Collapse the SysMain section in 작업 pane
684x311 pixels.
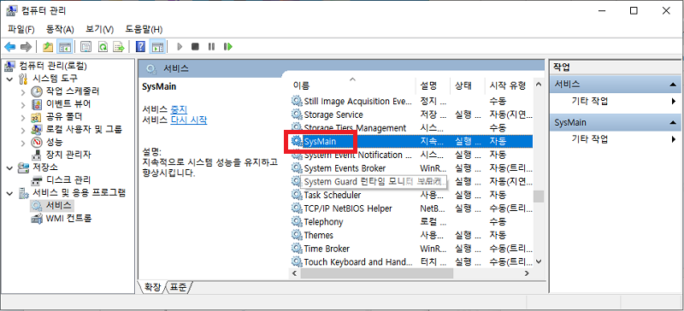tap(672, 123)
